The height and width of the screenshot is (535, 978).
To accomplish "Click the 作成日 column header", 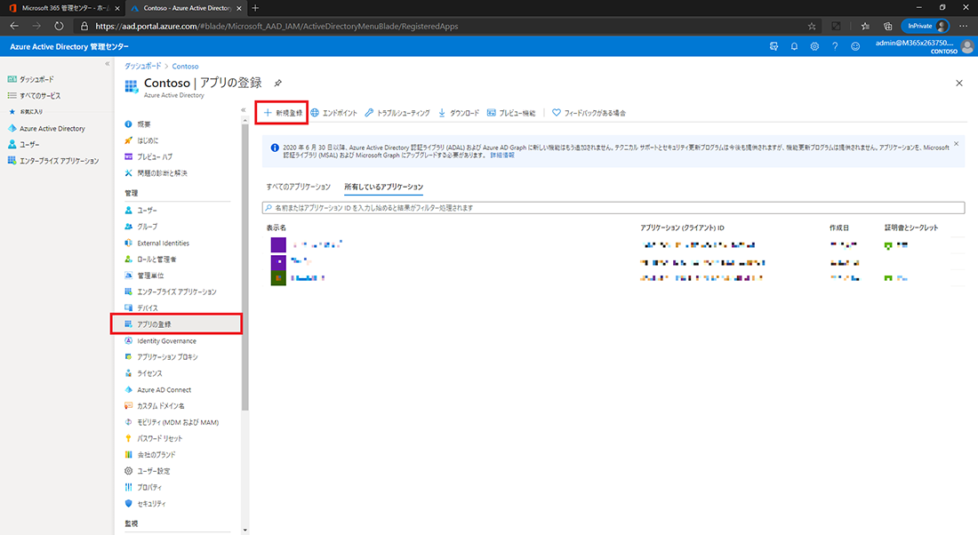I will point(839,228).
